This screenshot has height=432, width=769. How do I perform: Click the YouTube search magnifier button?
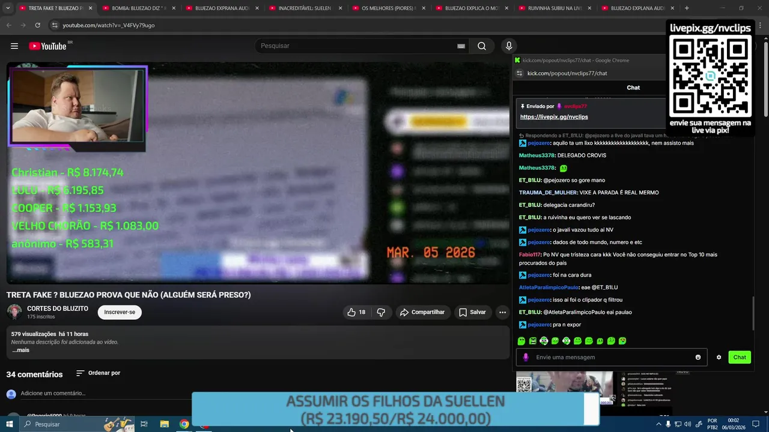482,46
